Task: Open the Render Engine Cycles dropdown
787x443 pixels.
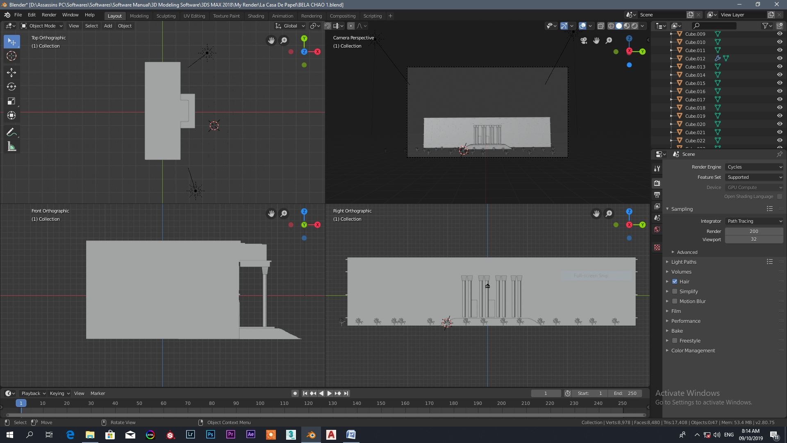Action: [754, 167]
